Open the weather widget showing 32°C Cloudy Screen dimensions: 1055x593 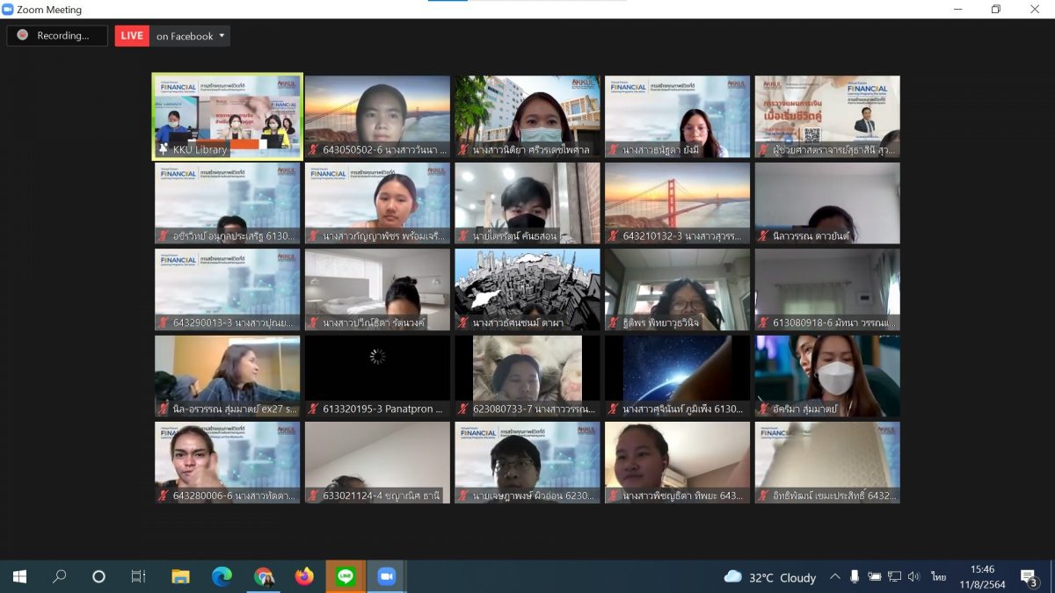coord(770,577)
